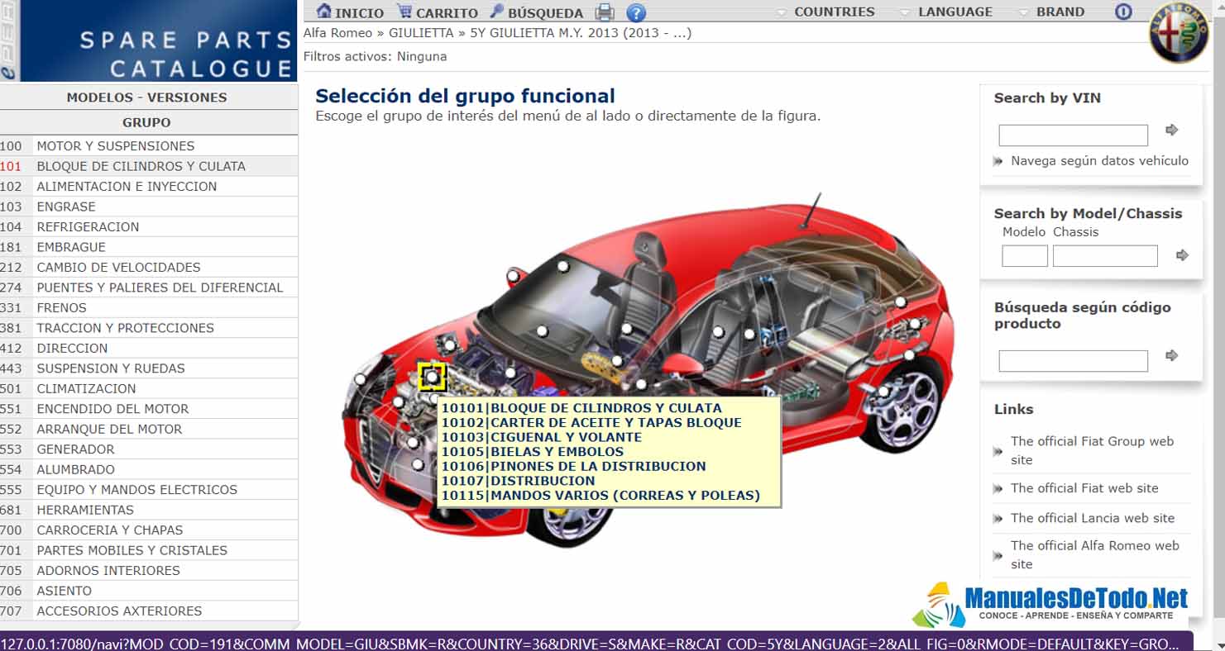Click the product code search arrow
This screenshot has width=1225, height=651.
[x=1171, y=355]
